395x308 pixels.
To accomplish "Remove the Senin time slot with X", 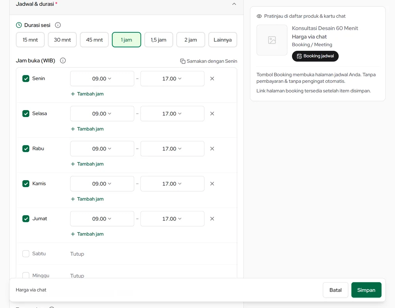I will pos(212,79).
